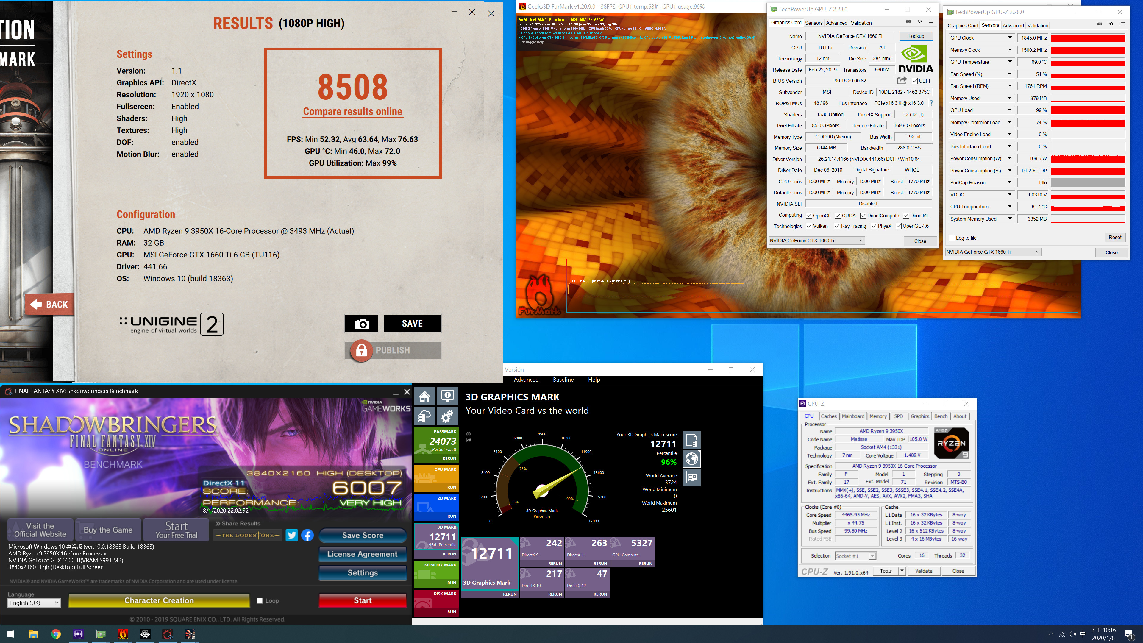Click the BIOS export share icon in GPU-Z

point(902,81)
